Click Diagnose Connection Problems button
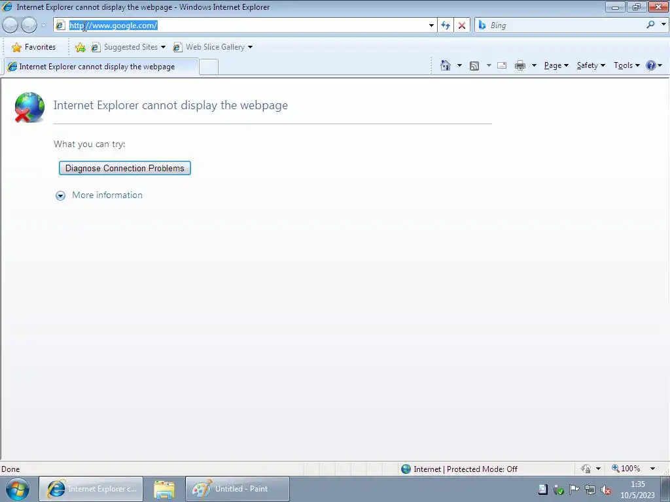The width and height of the screenshot is (670, 502). pyautogui.click(x=125, y=168)
